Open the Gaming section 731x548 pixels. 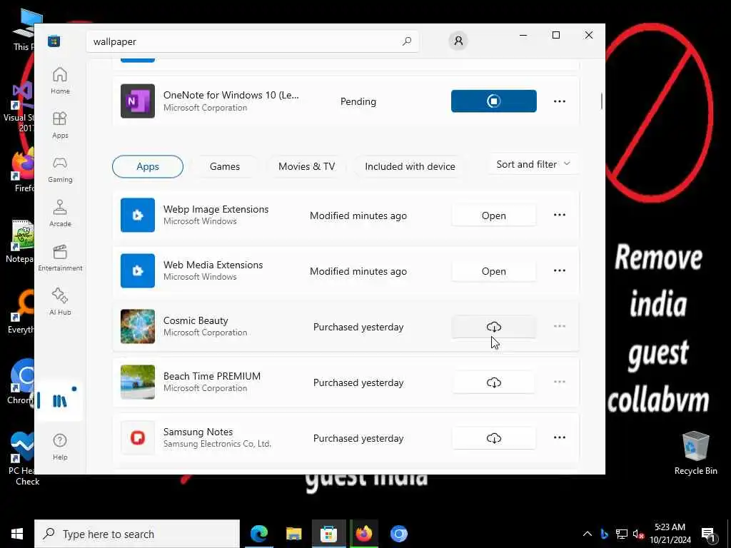click(x=60, y=169)
